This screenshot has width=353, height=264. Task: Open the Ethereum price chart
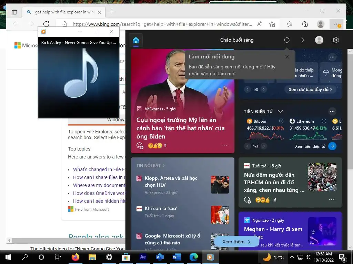pyautogui.click(x=308, y=135)
